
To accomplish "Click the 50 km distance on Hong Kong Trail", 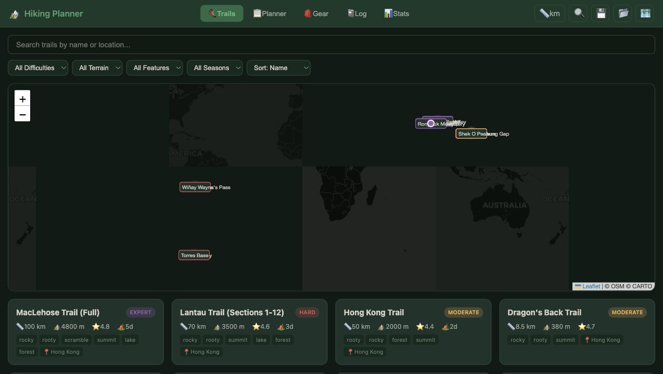I will point(357,327).
